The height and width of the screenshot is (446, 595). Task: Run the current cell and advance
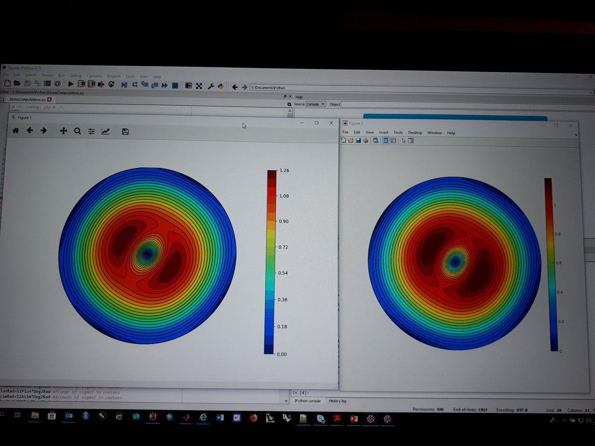point(91,84)
